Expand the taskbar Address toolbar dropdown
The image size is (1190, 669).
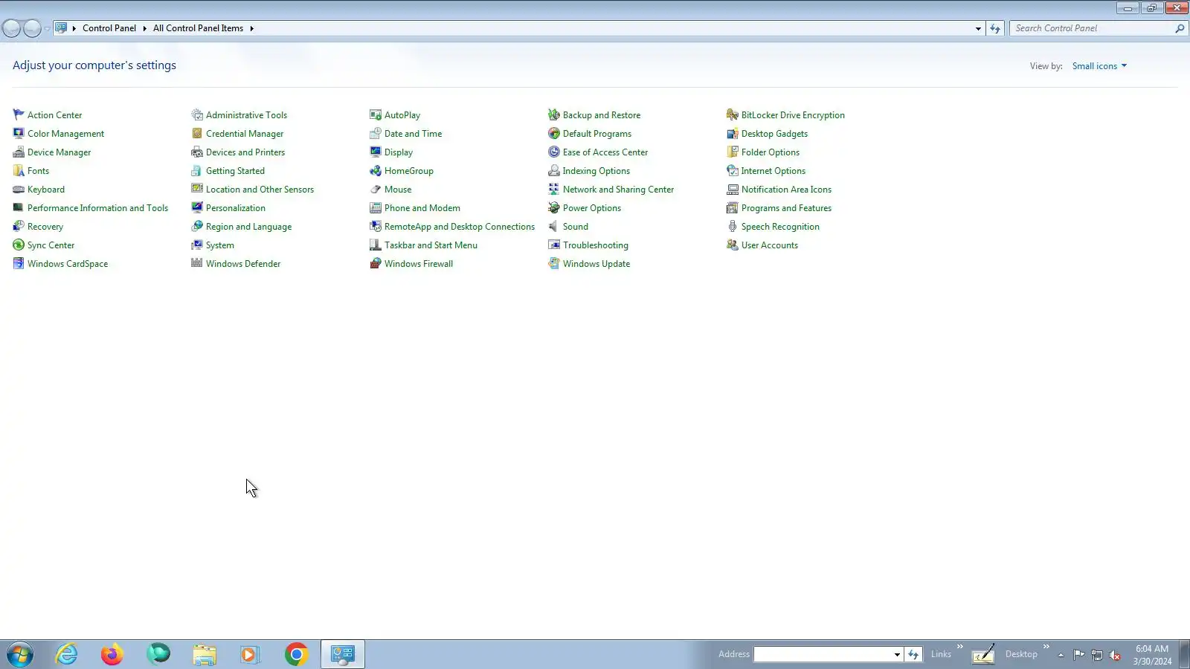coord(897,654)
